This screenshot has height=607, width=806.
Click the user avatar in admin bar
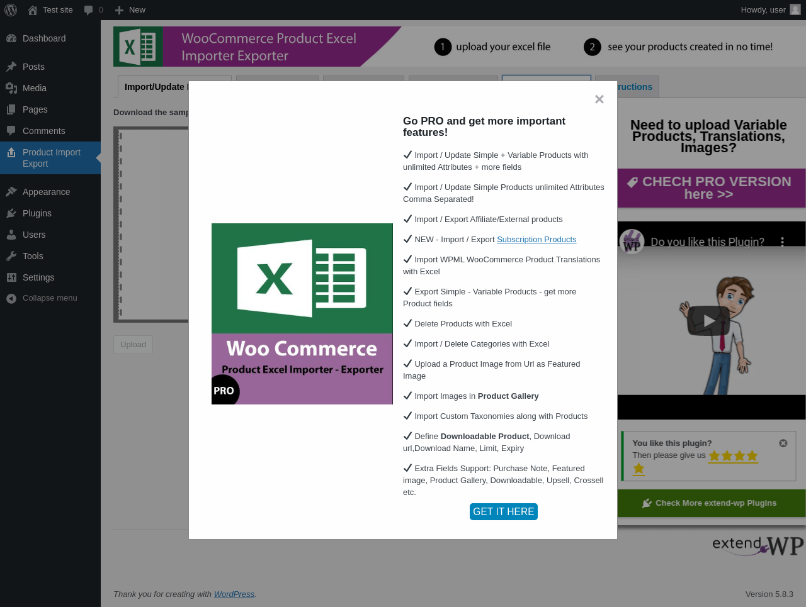795,9
